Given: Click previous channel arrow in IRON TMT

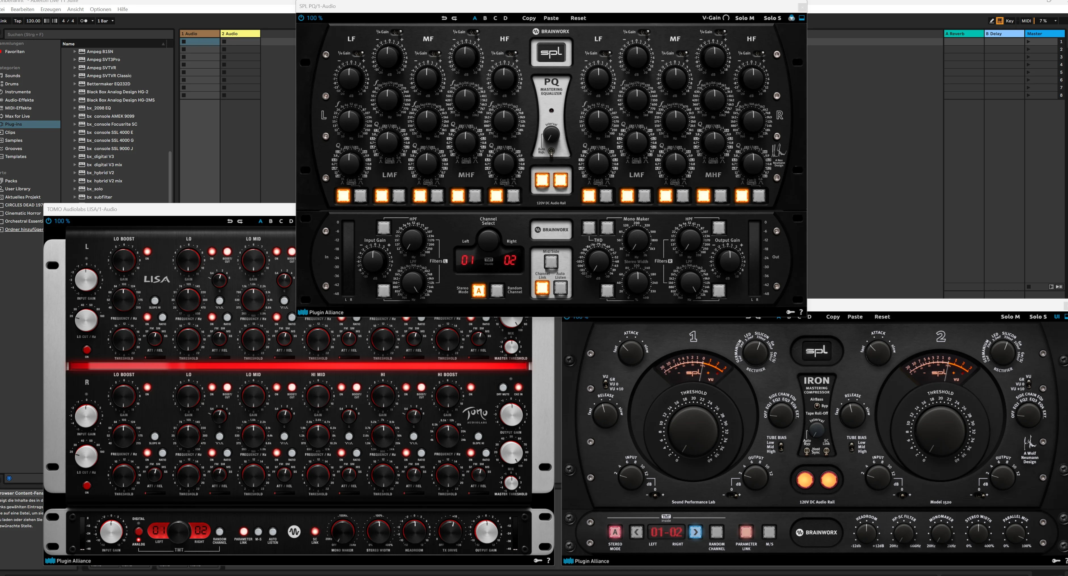Looking at the screenshot, I should 636,532.
